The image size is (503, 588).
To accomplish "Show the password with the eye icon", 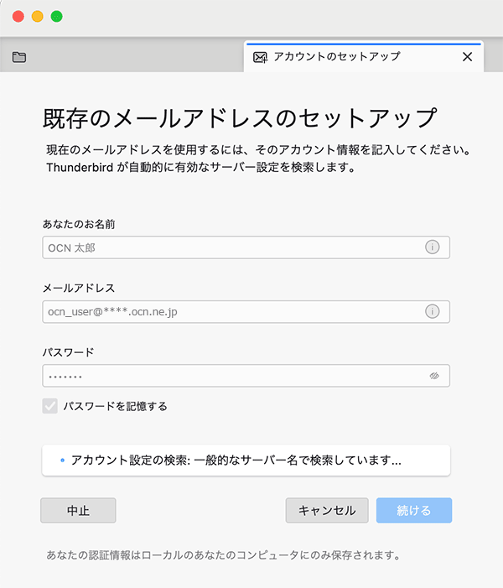I will click(x=433, y=376).
